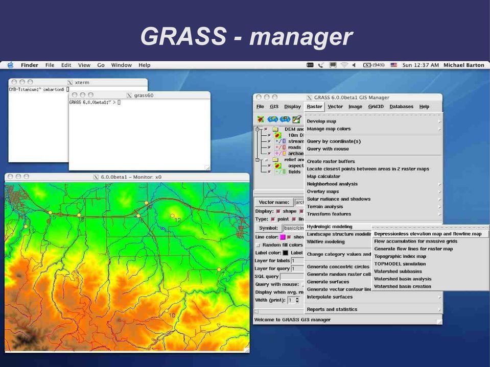The height and width of the screenshot is (367, 490).
Task: Toggle the aspect layer visibility checkbox
Action: tap(269, 166)
